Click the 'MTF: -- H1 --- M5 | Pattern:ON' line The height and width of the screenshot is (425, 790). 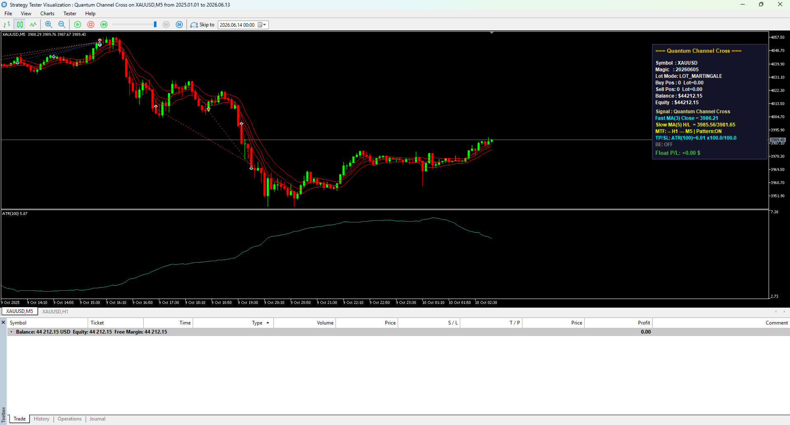(x=688, y=131)
